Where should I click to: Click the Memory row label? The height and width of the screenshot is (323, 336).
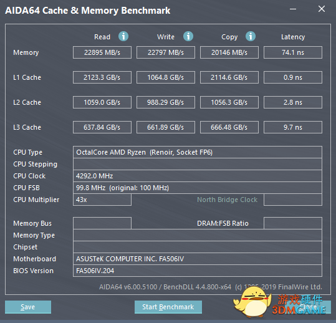[26, 52]
